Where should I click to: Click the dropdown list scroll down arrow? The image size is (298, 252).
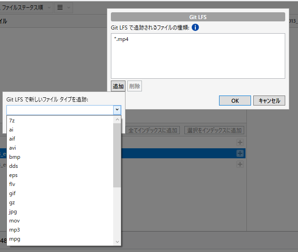(x=117, y=242)
